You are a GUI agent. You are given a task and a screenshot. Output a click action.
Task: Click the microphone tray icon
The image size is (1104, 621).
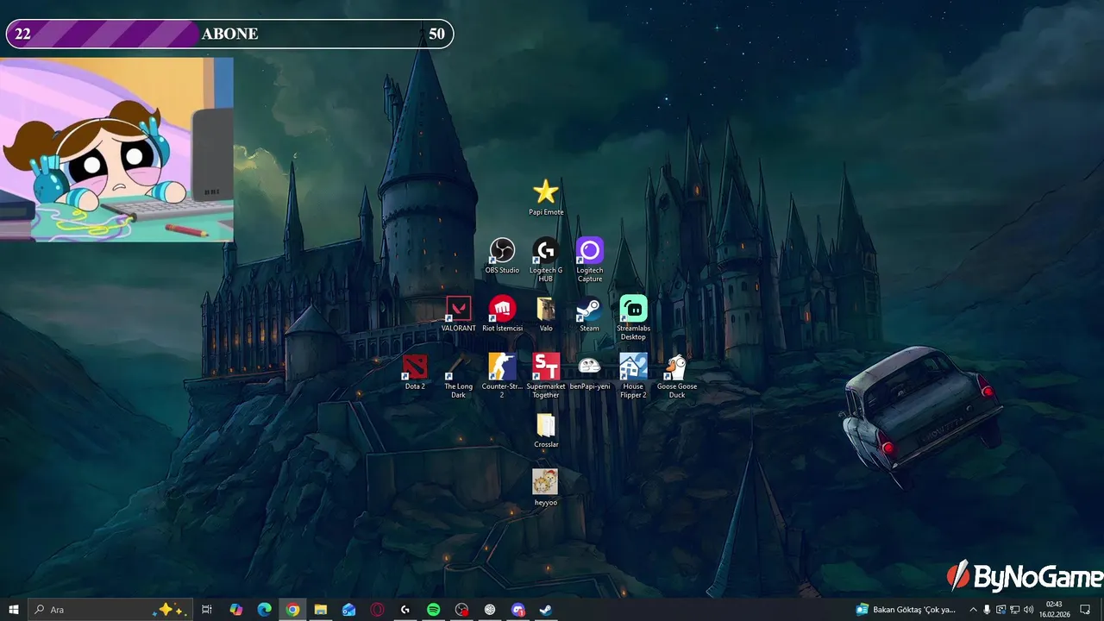[988, 610]
